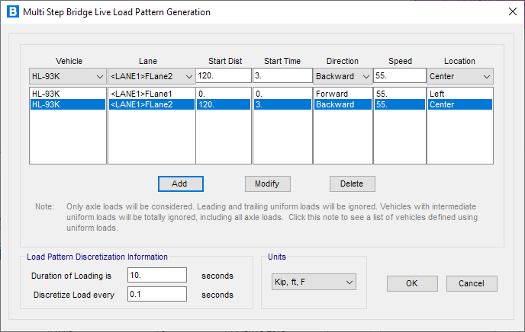The height and width of the screenshot is (332, 525).
Task: Click the app icon in the title bar
Action: [12, 12]
